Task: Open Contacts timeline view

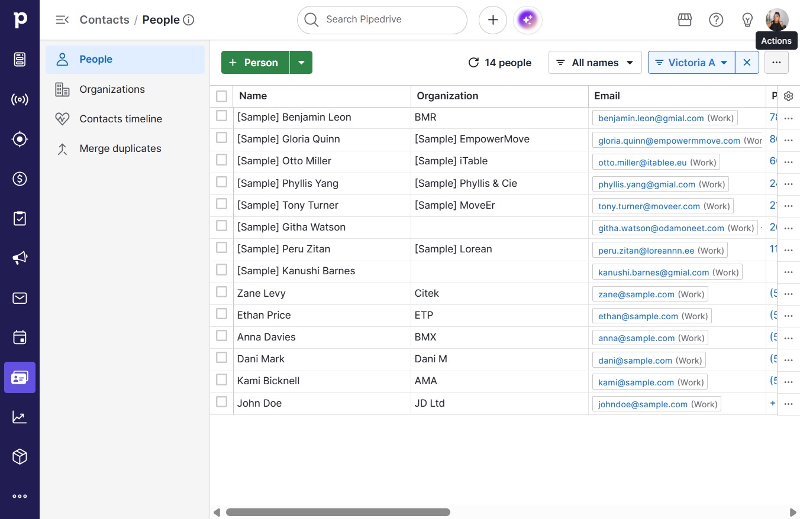Action: [x=125, y=119]
